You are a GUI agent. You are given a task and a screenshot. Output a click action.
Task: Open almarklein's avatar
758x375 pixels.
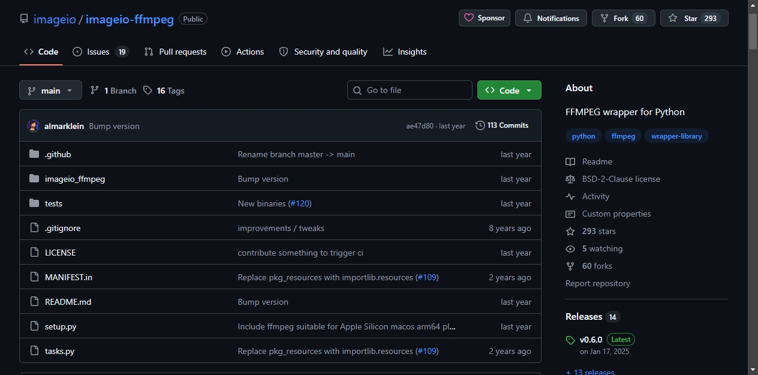pos(34,126)
